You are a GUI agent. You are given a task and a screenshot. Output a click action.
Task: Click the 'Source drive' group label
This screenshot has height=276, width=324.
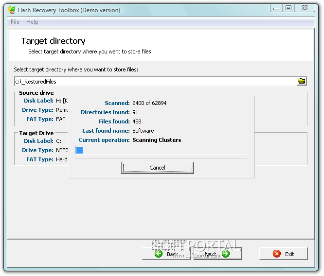(x=36, y=93)
